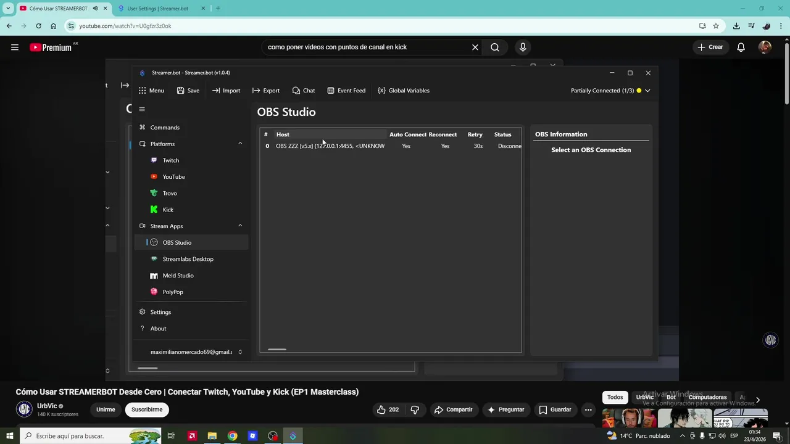This screenshot has width=790, height=444.
Task: Click Compartir share button
Action: point(453,409)
